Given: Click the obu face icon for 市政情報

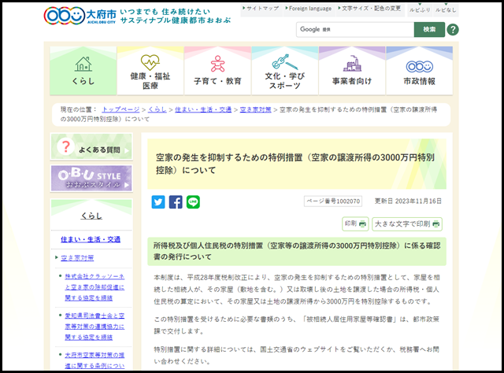Looking at the screenshot, I should pos(420,66).
